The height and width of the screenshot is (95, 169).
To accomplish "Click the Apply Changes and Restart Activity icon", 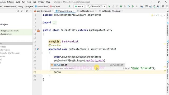I will pyautogui.click(x=113, y=6).
